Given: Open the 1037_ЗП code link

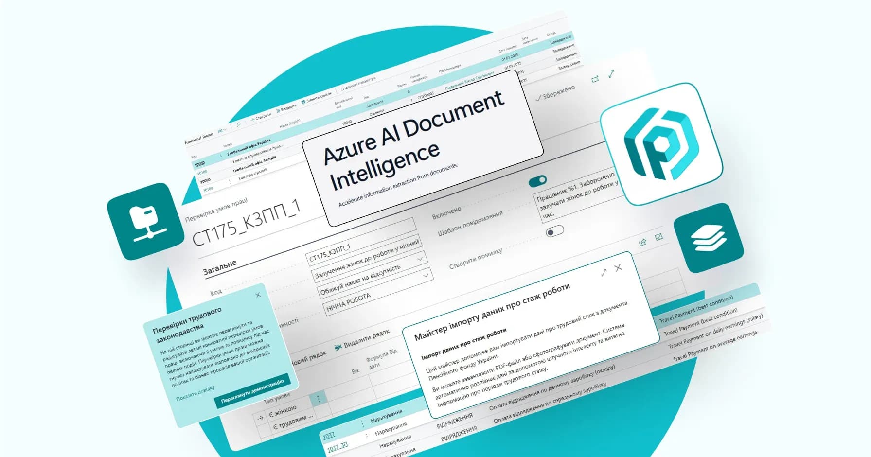Looking at the screenshot, I should [x=338, y=447].
